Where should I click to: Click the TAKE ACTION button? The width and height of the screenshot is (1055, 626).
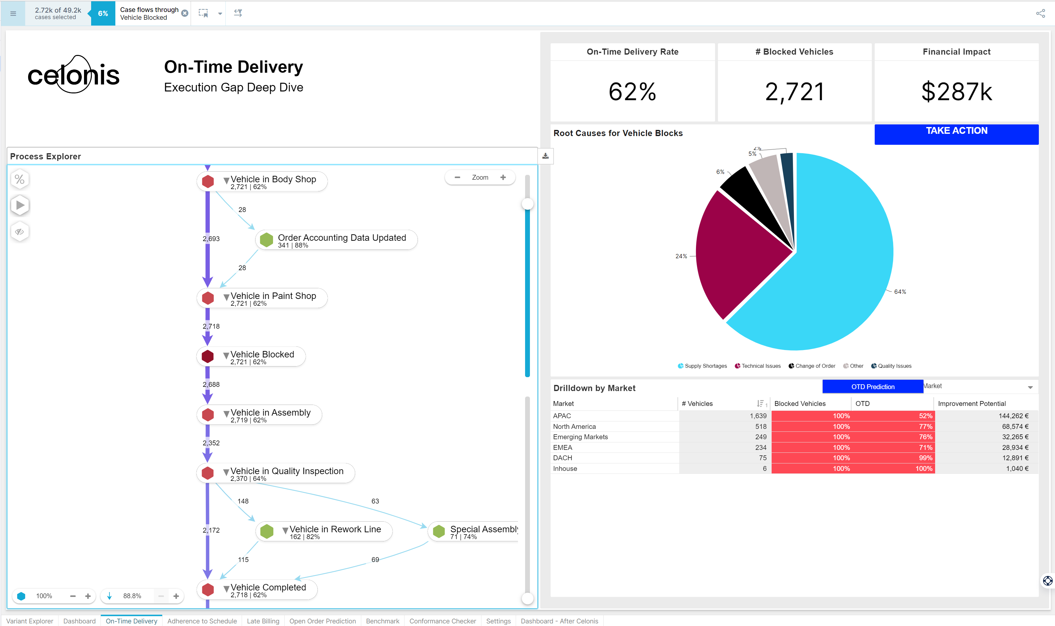coord(956,134)
